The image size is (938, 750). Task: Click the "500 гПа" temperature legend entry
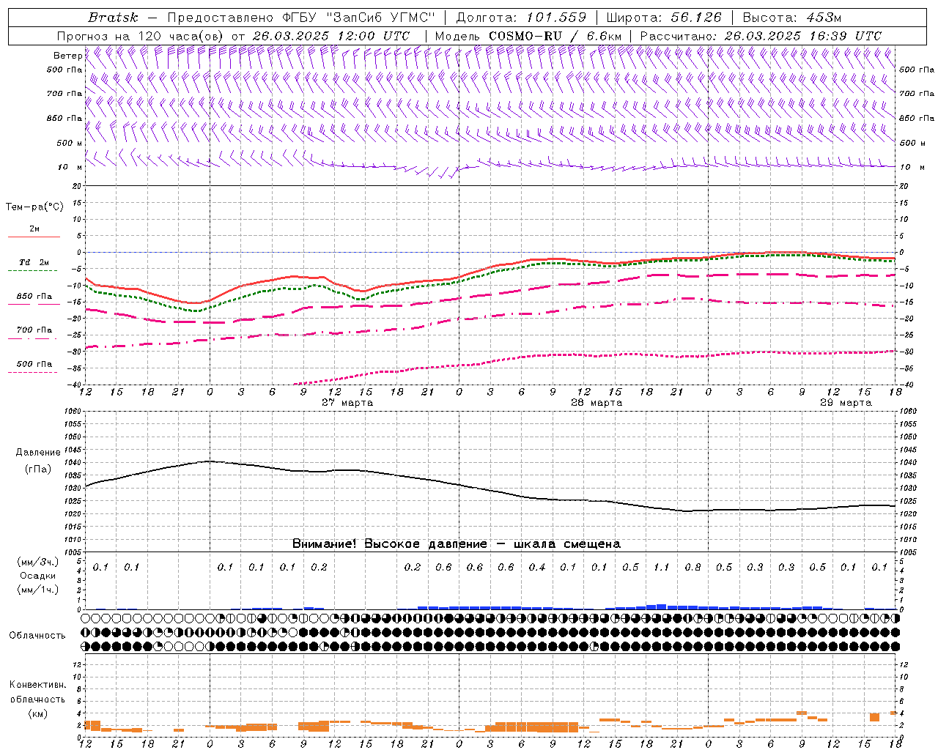pyautogui.click(x=34, y=364)
